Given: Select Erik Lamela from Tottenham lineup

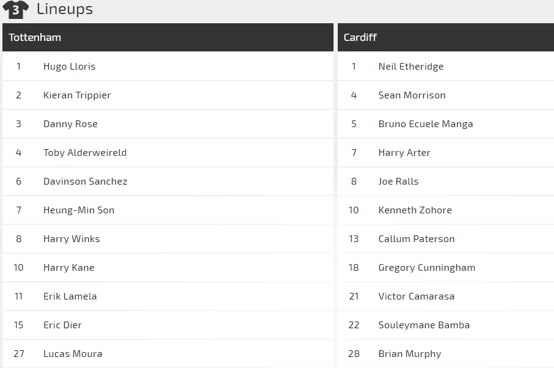Looking at the screenshot, I should [x=70, y=296].
